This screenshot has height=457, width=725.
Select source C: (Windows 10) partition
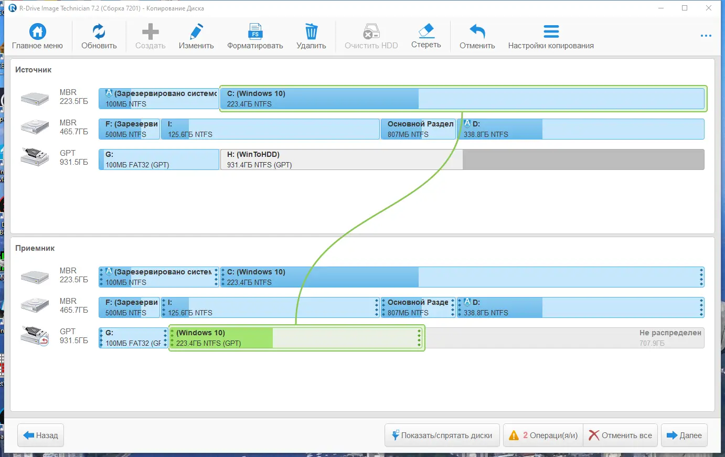click(x=463, y=99)
